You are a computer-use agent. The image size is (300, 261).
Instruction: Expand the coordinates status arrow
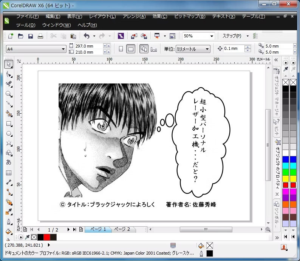click(x=49, y=245)
